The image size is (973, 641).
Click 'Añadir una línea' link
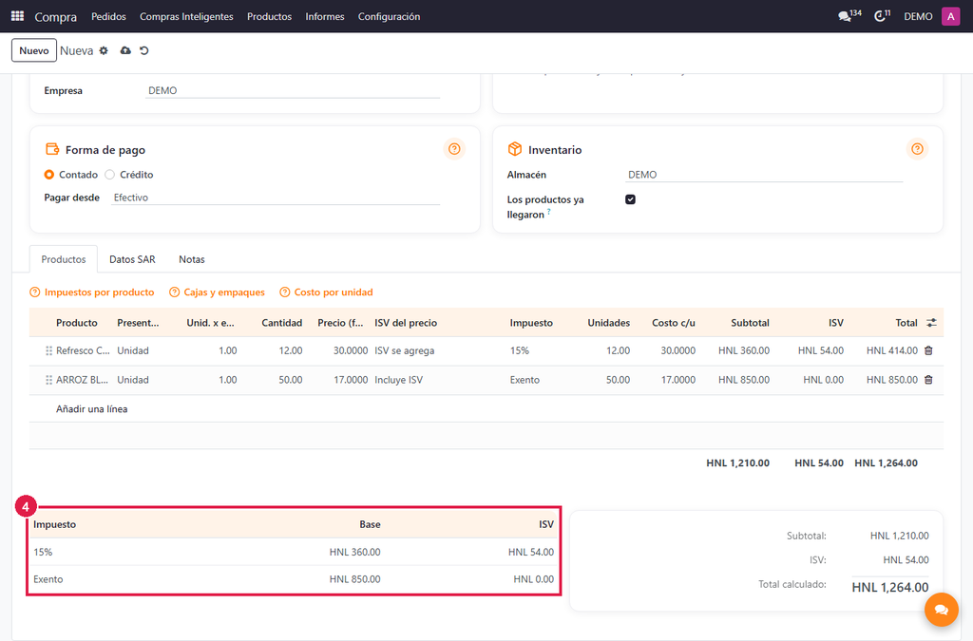coord(92,409)
